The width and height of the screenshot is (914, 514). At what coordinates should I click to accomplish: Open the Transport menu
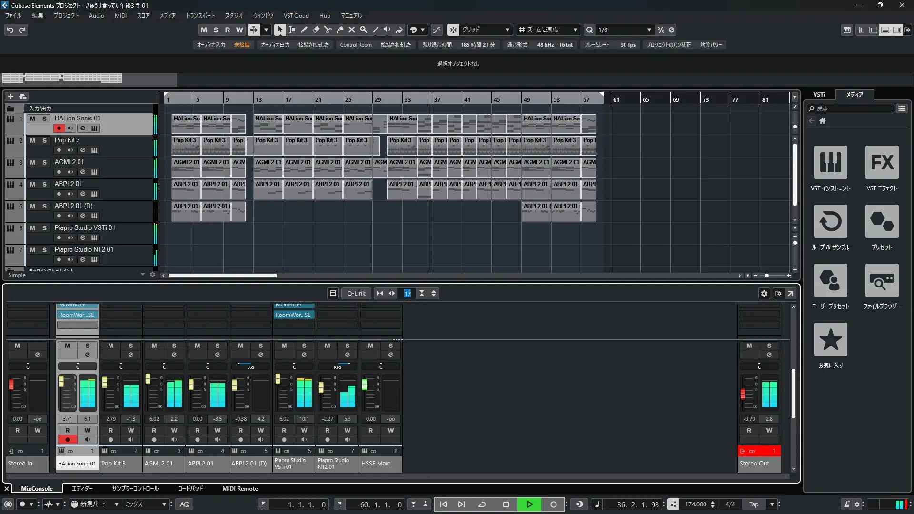pyautogui.click(x=200, y=15)
